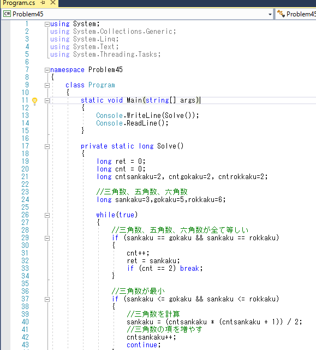Collapse the if block with sankaku <= gokaku
This screenshot has height=350, width=316.
[47, 300]
